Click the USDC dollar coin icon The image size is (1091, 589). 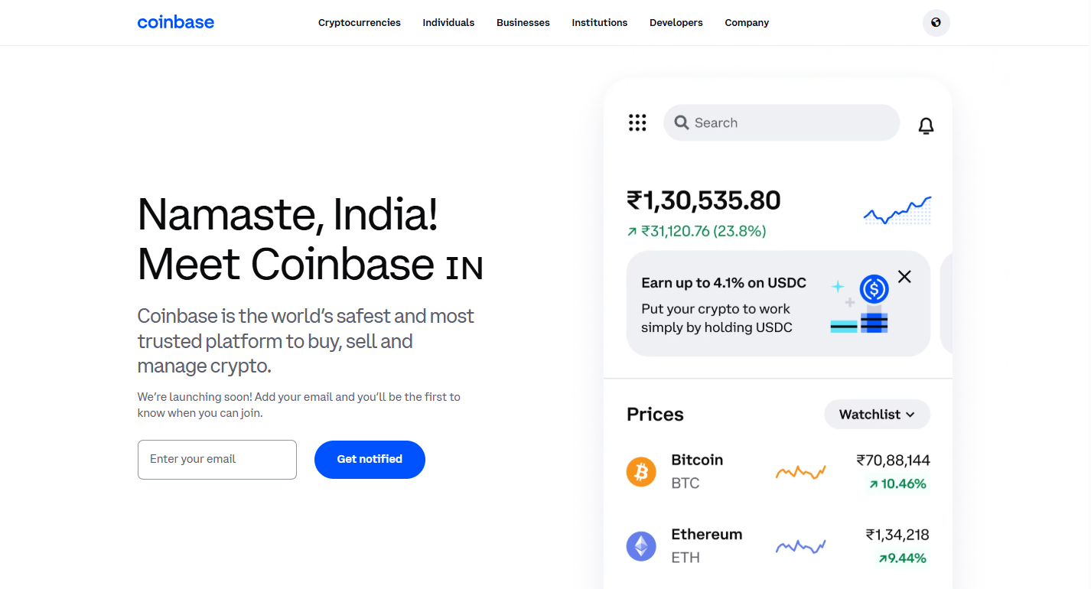click(873, 289)
